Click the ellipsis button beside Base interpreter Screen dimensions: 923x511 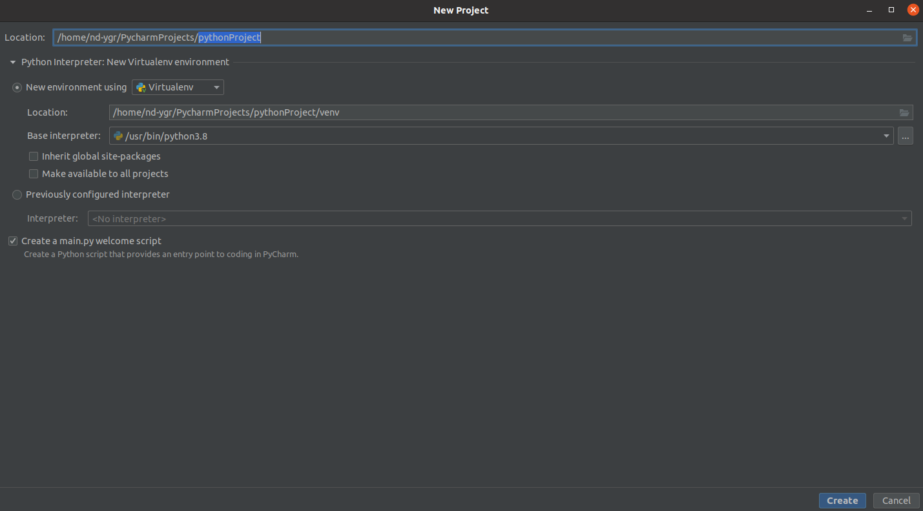tap(905, 136)
